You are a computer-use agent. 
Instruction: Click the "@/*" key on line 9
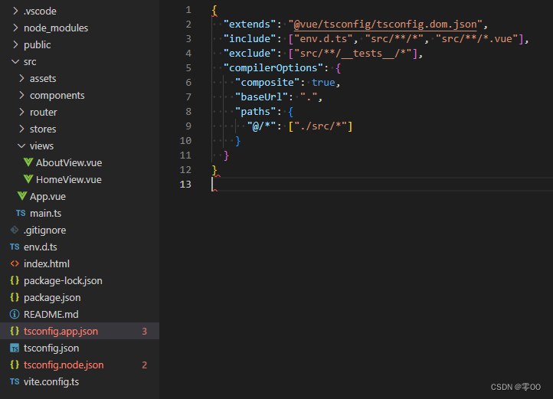pos(261,126)
